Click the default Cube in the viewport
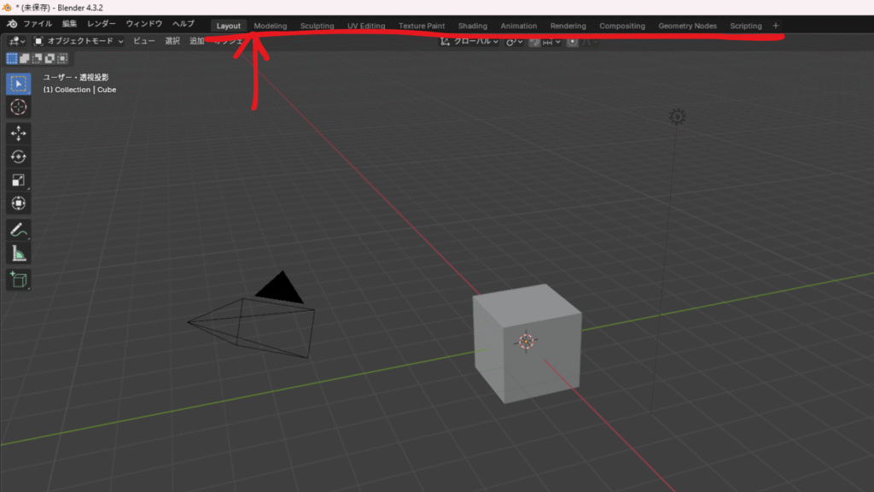Viewport: 874px width, 492px height. (x=527, y=343)
